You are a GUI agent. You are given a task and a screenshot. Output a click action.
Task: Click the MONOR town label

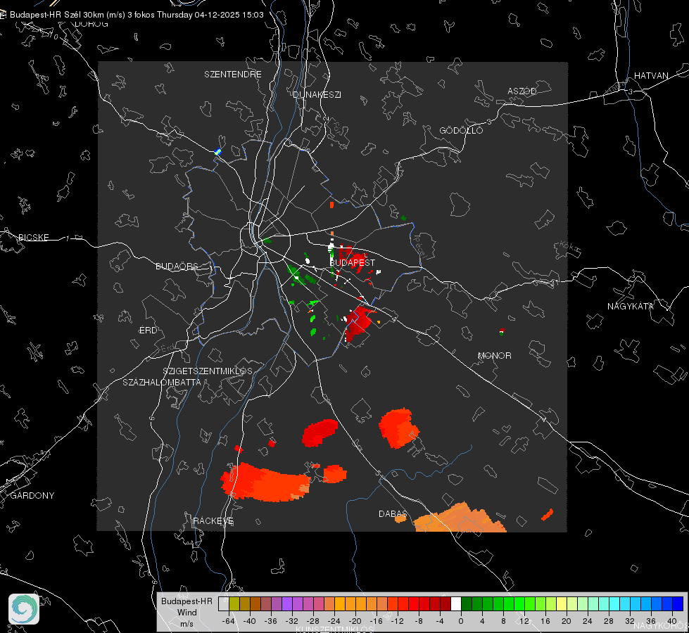pos(494,355)
